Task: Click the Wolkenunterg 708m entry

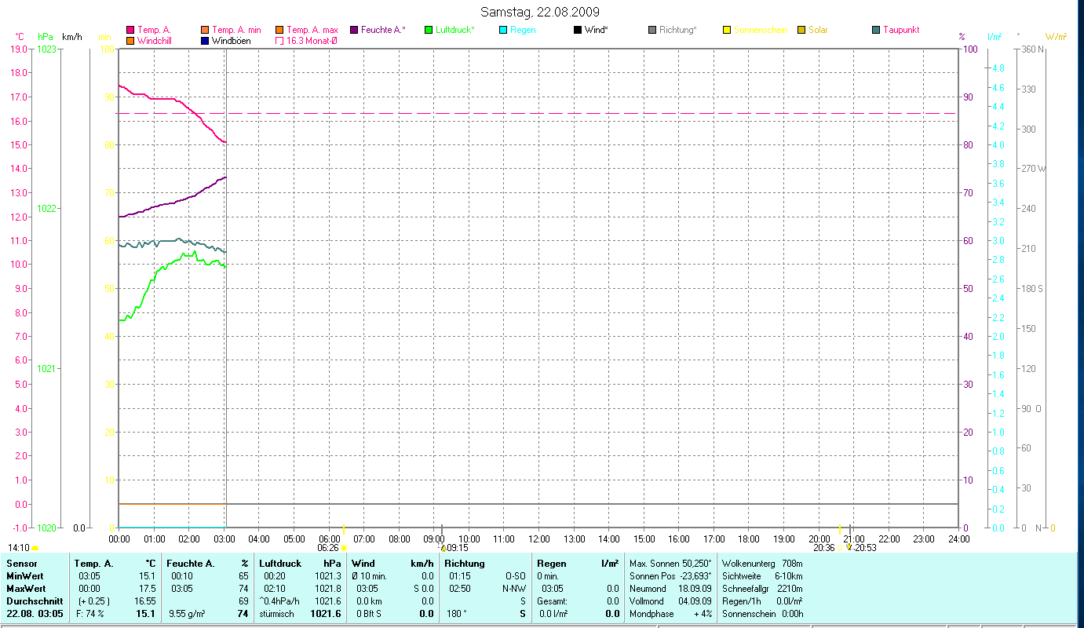Action: (x=761, y=564)
